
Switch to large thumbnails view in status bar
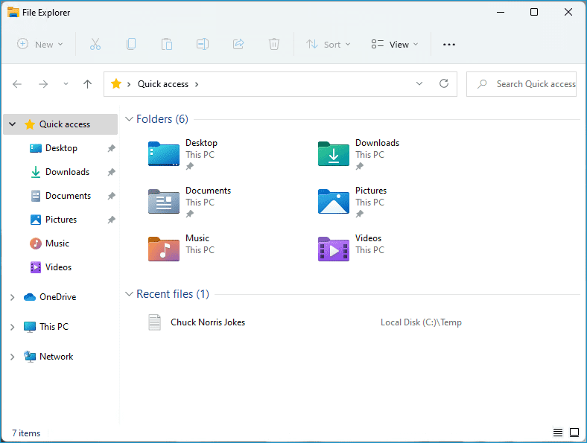[574, 433]
